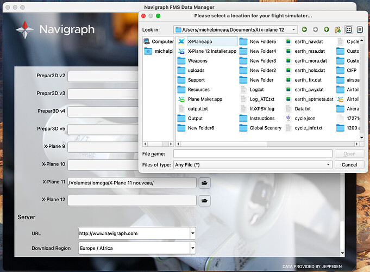Screen dimensions: 370x272
Task: Open the New Folder4 folder
Action: tap(258, 51)
